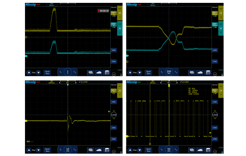Compress timebase with left wave icon, 50 ms scope
Image resolution: width=246 pixels, height=156 pixels.
click(162, 150)
